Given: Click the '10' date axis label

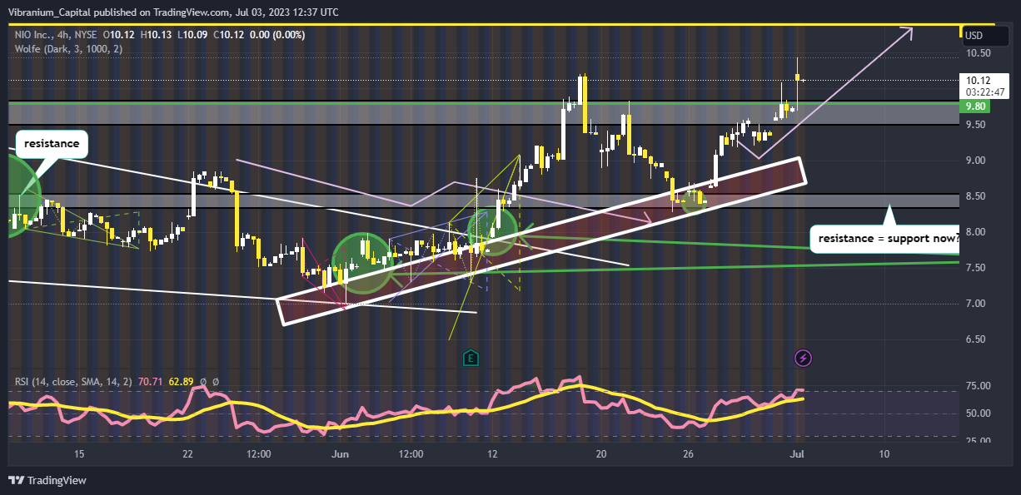Looking at the screenshot, I should (884, 454).
